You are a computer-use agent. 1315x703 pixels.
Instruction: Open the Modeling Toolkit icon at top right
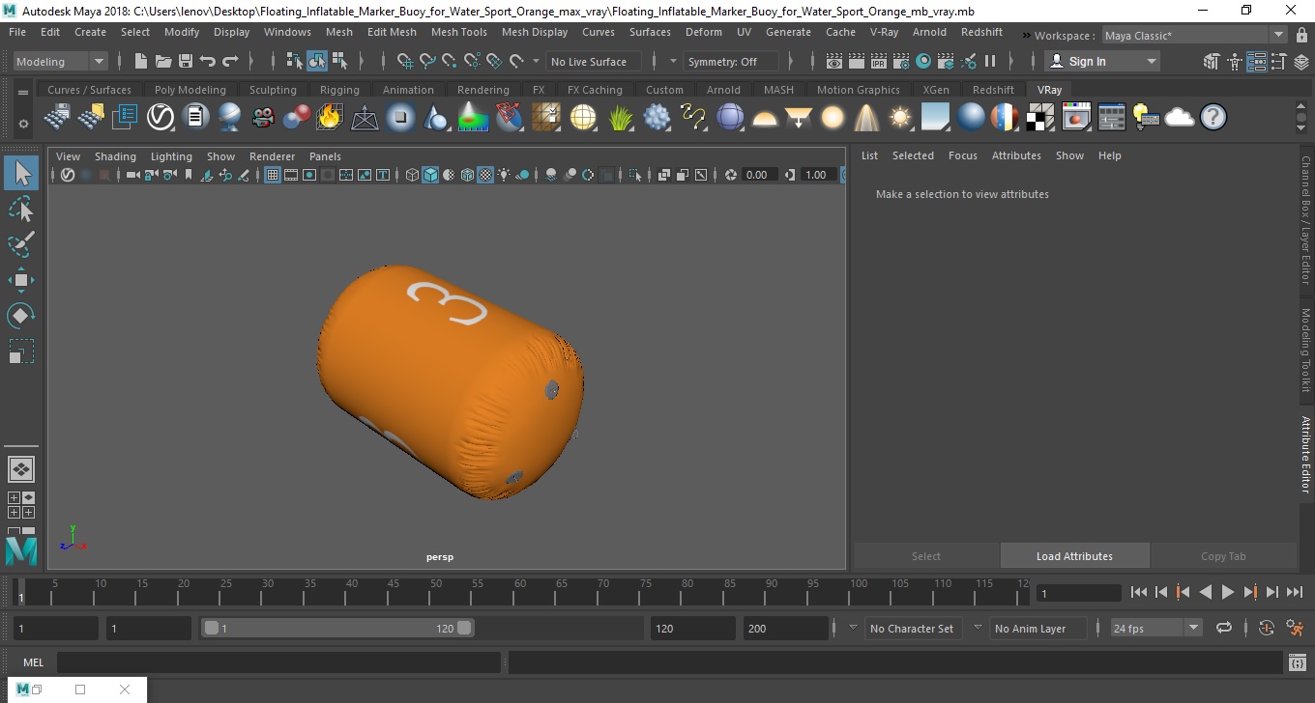1211,61
